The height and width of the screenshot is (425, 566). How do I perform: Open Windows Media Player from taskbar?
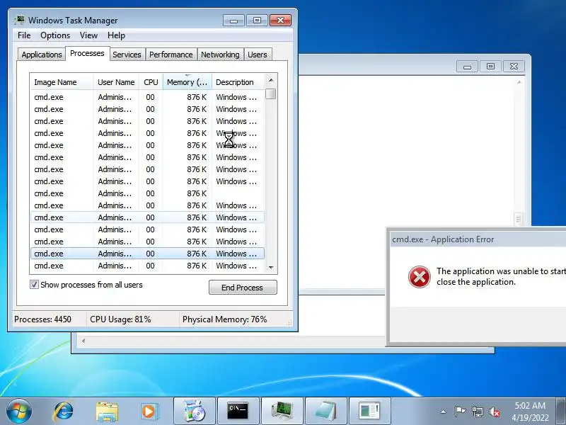click(149, 412)
